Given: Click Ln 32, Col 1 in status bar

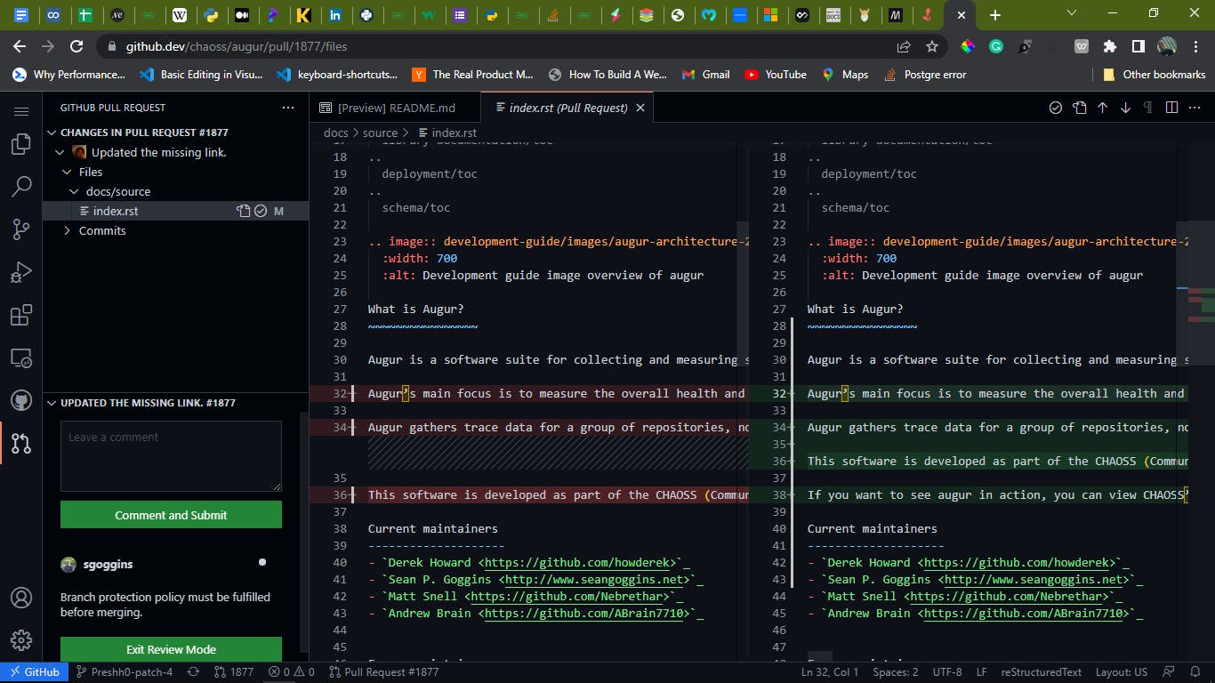Looking at the screenshot, I should [829, 672].
